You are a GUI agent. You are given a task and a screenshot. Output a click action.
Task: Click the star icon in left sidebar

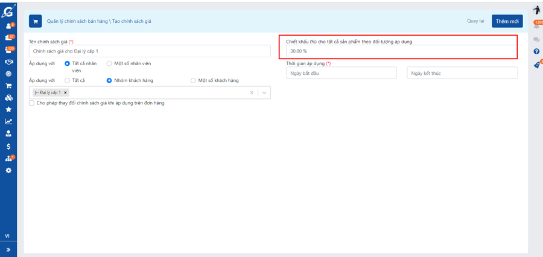click(8, 109)
